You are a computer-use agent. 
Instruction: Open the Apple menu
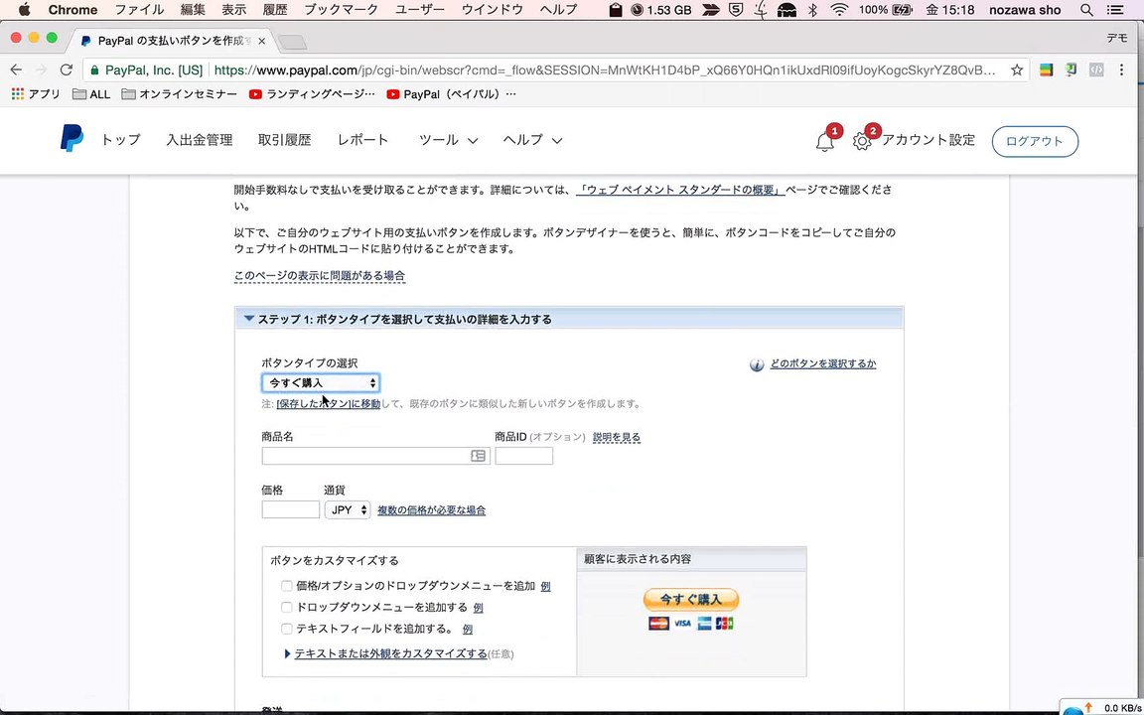click(24, 10)
